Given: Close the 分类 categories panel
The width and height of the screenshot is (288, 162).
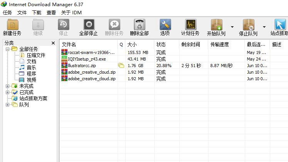Looking at the screenshot, I should [53, 43].
